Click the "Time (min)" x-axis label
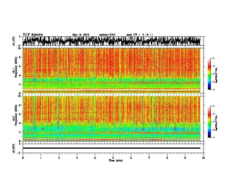This screenshot has width=229, height=177. point(116,161)
